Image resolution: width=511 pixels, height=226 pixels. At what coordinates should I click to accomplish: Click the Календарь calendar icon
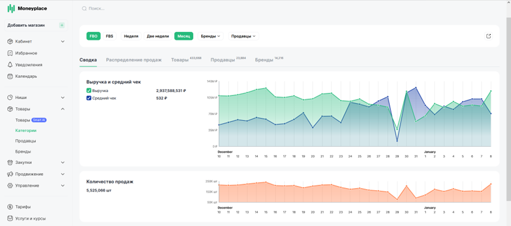10,76
